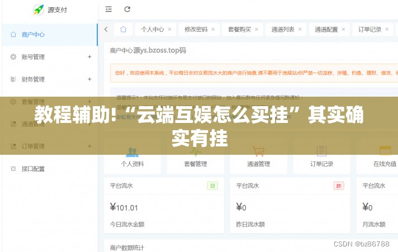This screenshot has width=398, height=252.
Task: Close the 订单记录 tab
Action: point(387,30)
